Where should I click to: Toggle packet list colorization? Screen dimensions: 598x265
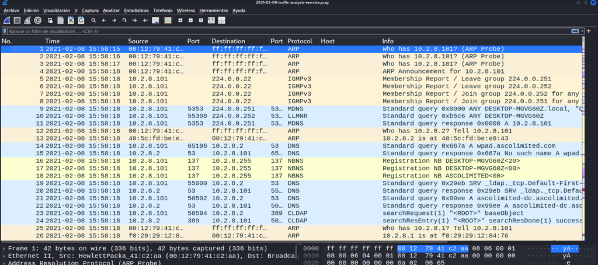pos(168,20)
